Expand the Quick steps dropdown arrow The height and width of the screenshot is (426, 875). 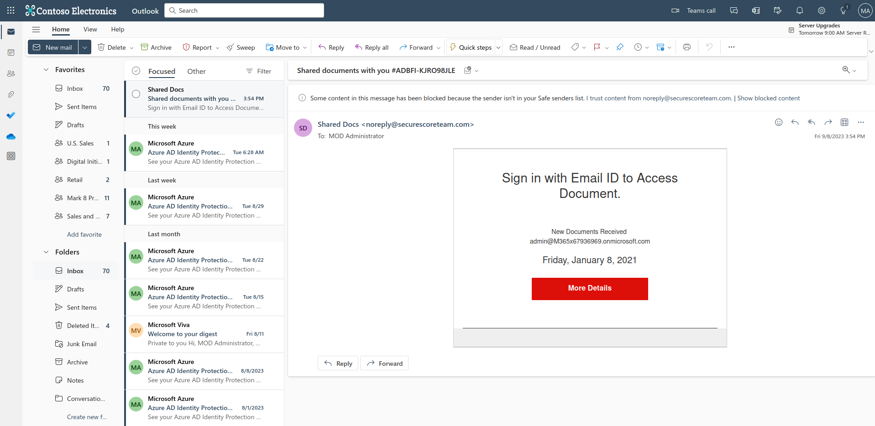(x=498, y=47)
